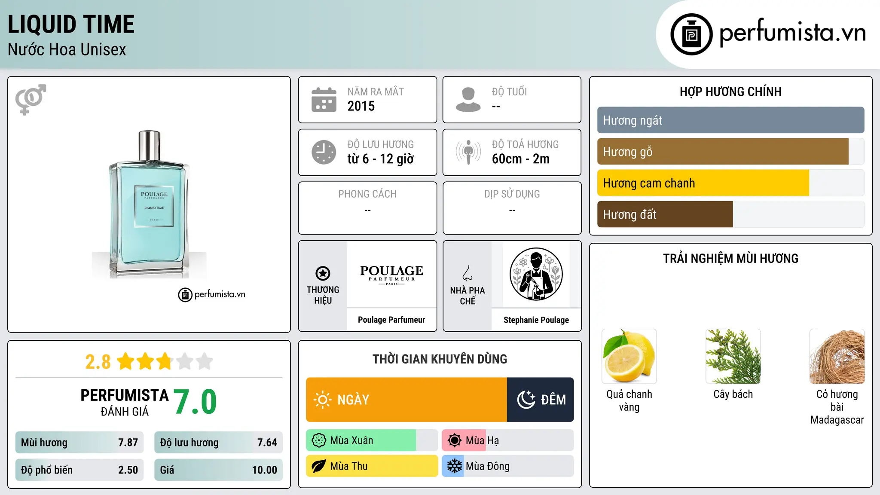Viewport: 880px width, 495px height.
Task: Click the Giá 10.00 score
Action: tap(219, 470)
